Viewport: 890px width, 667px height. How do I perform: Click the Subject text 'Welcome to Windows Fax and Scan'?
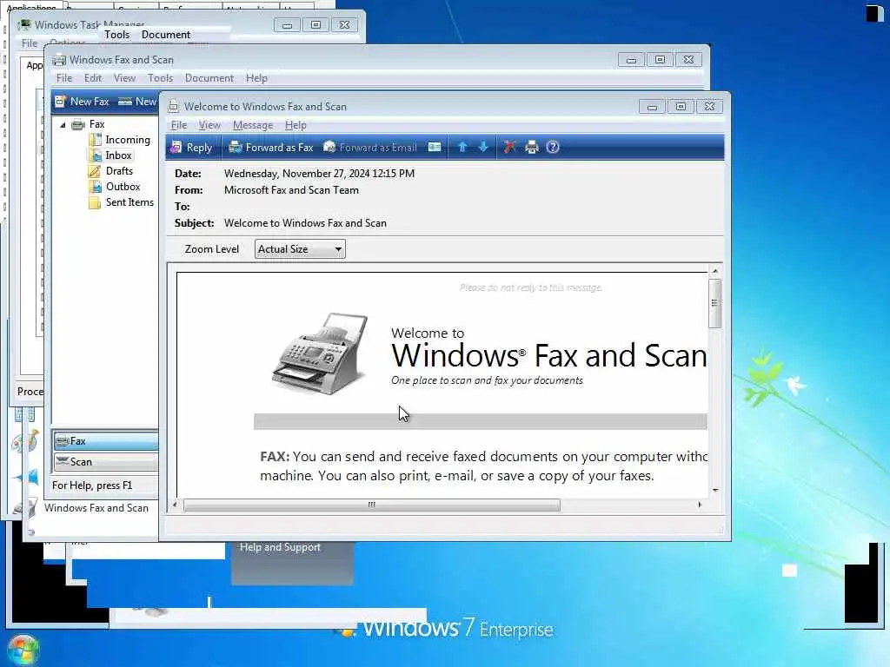pyautogui.click(x=305, y=223)
